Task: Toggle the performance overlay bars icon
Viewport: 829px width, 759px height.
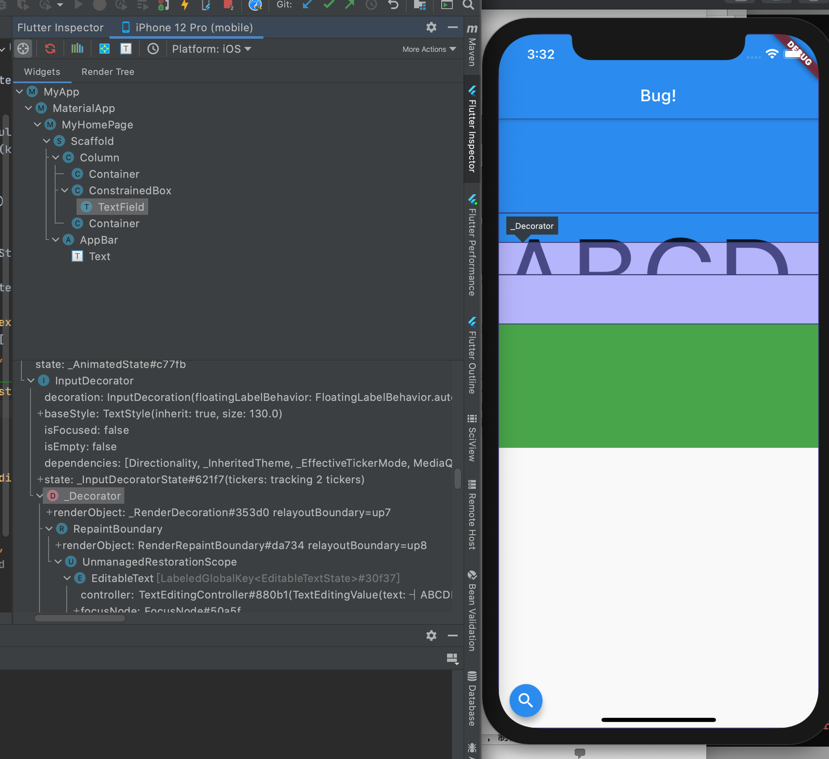Action: 77,49
